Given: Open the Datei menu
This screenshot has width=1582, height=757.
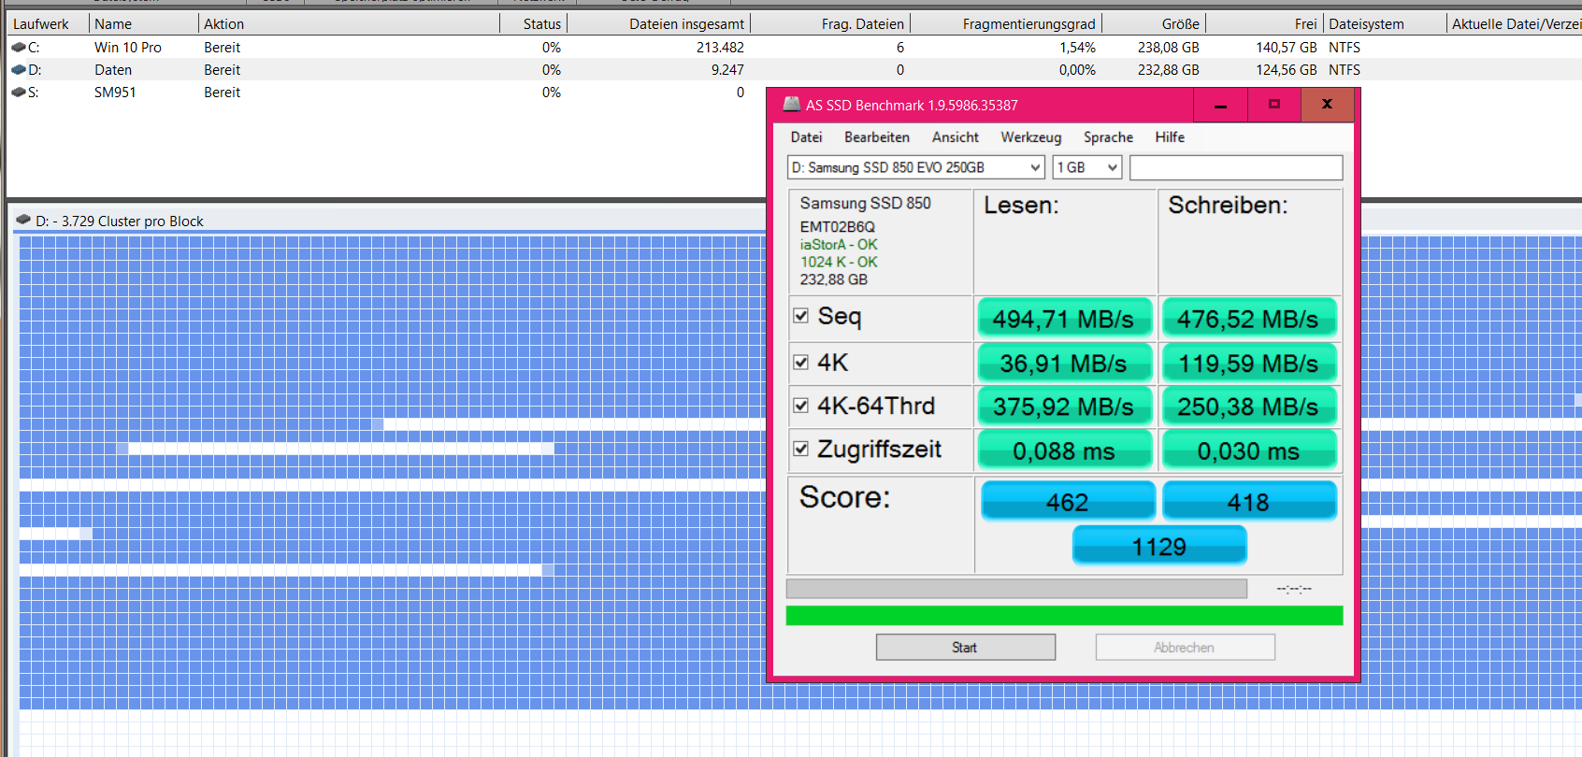Looking at the screenshot, I should (x=806, y=137).
